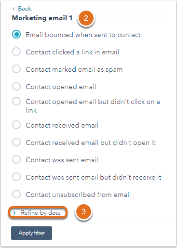Image resolution: width=177 pixels, height=248 pixels.
Task: Select the 'Contact was sent email' radio circle
Action: coord(16,159)
